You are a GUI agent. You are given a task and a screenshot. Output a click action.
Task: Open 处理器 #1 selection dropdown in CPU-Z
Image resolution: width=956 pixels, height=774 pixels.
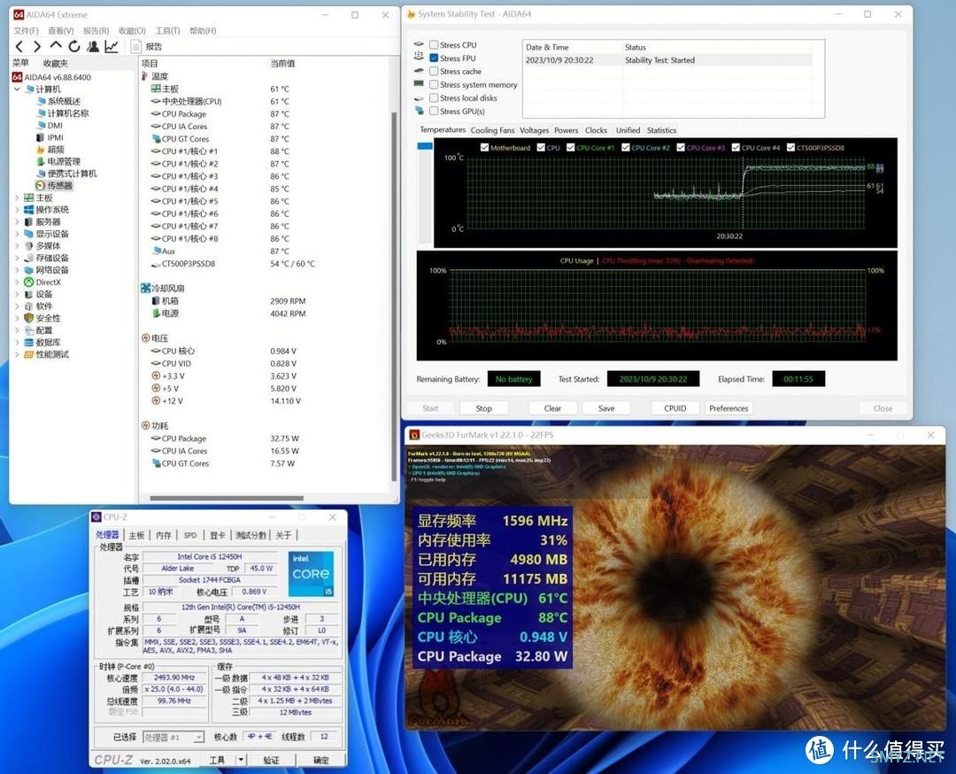pyautogui.click(x=173, y=738)
